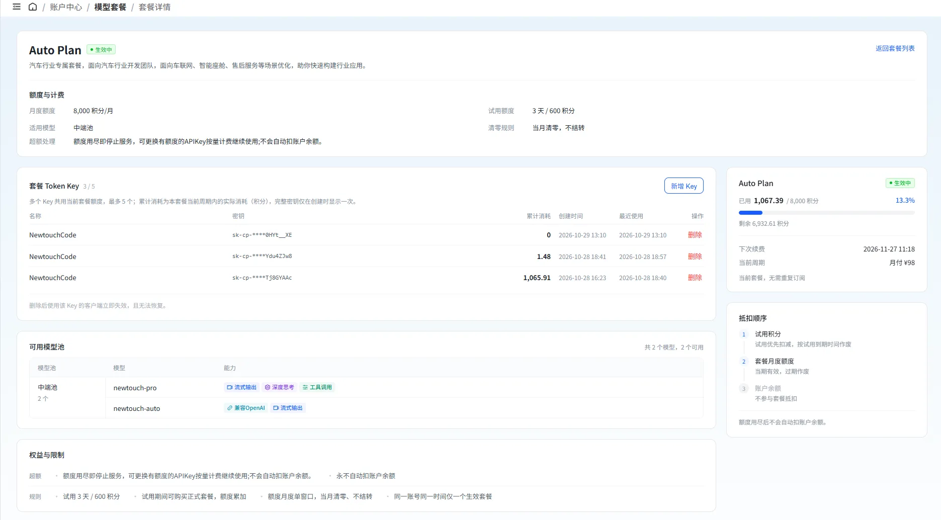The height and width of the screenshot is (520, 941).
Task: Click the 工具调用 capability tag
Action: point(317,387)
